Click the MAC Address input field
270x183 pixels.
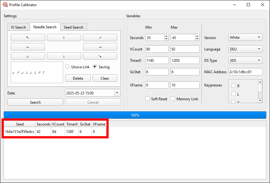point(245,72)
